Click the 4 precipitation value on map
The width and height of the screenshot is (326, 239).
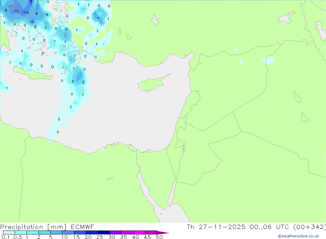tap(47, 15)
